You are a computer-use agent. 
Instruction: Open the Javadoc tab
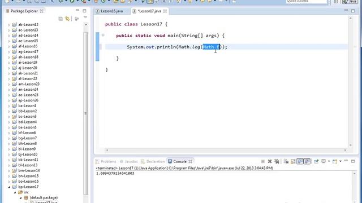pyautogui.click(x=128, y=162)
